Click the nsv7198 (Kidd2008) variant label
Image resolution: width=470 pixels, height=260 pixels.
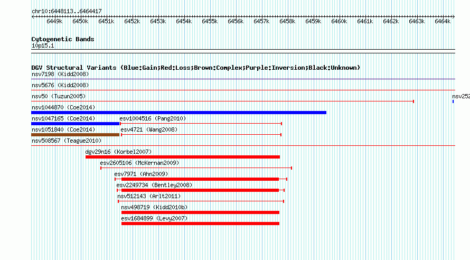pyautogui.click(x=60, y=74)
